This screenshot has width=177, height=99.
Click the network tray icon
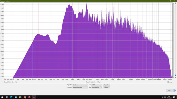pyautogui.click(x=165, y=97)
